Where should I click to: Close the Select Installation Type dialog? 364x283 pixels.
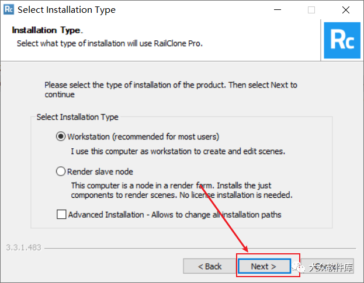click(346, 10)
